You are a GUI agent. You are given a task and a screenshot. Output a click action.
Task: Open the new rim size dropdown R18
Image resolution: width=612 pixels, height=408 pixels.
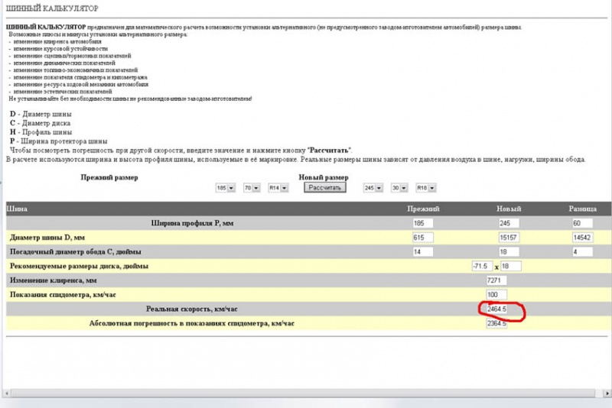(425, 187)
